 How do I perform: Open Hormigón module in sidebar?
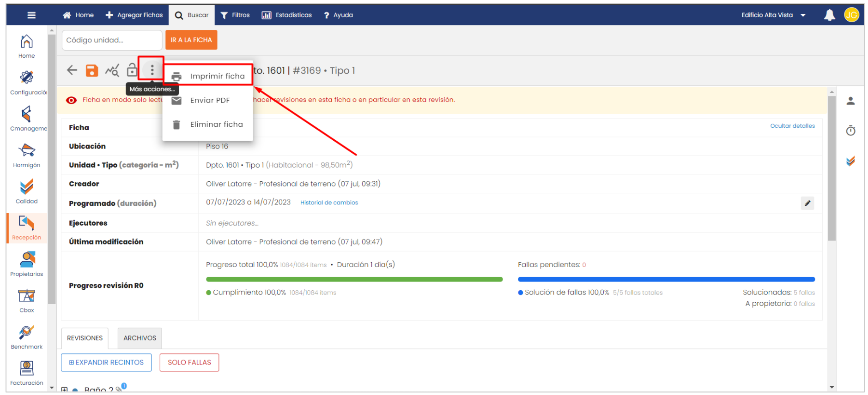[x=26, y=156]
